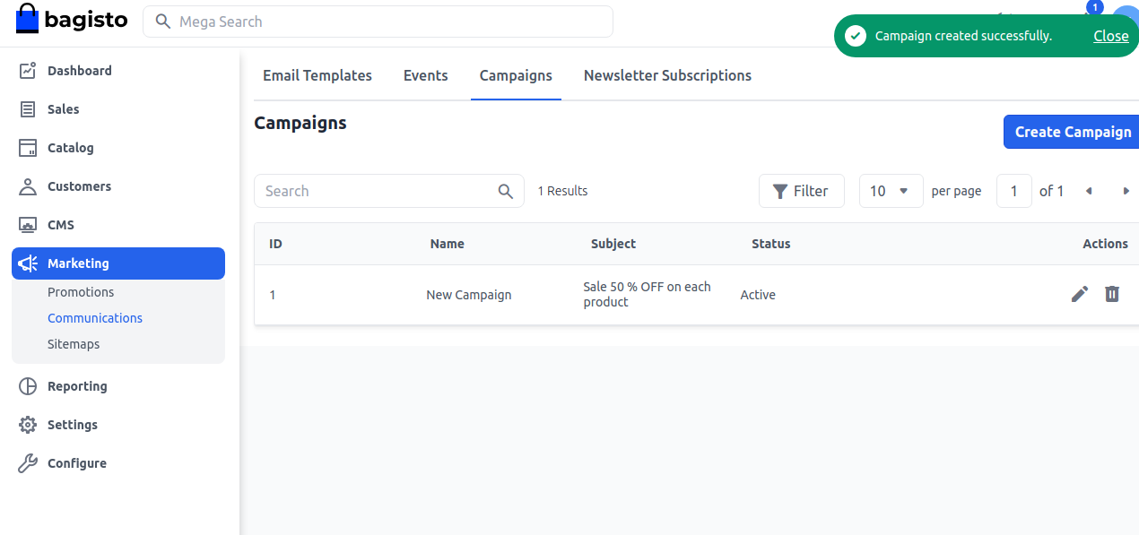Image resolution: width=1139 pixels, height=535 pixels.
Task: Switch to Newsletter Subscriptions tab
Action: 667,75
